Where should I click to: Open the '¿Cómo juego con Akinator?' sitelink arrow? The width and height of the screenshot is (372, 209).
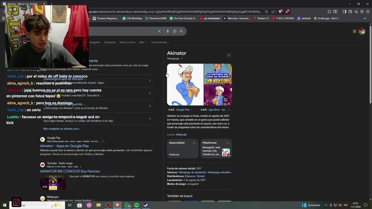coord(150,106)
